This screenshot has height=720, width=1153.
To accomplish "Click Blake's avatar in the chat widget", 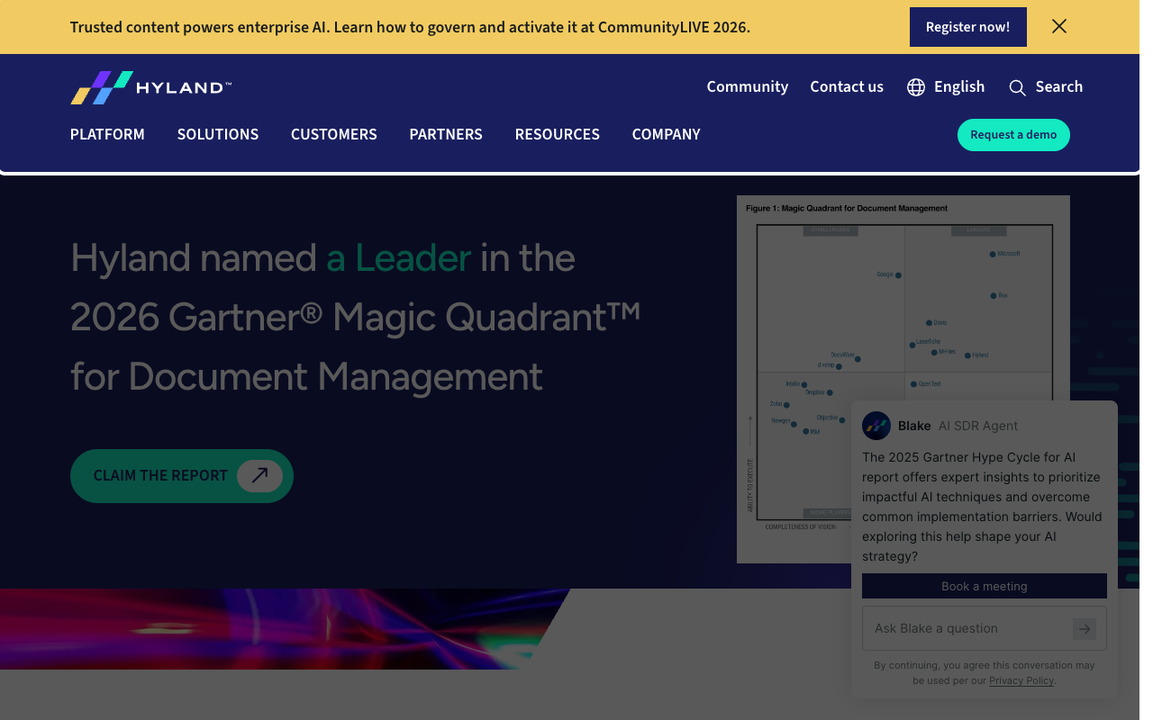I will (x=876, y=426).
